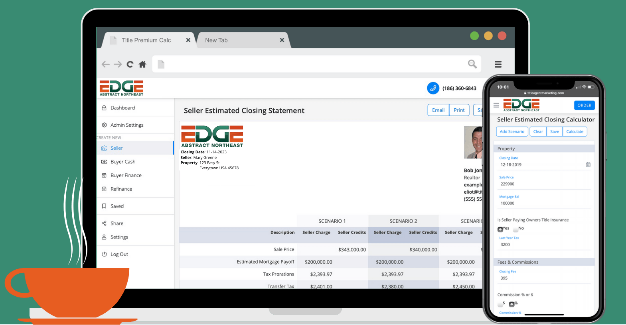Click the $343,000.00 Sale Price credit
Image resolution: width=626 pixels, height=325 pixels.
click(x=352, y=250)
